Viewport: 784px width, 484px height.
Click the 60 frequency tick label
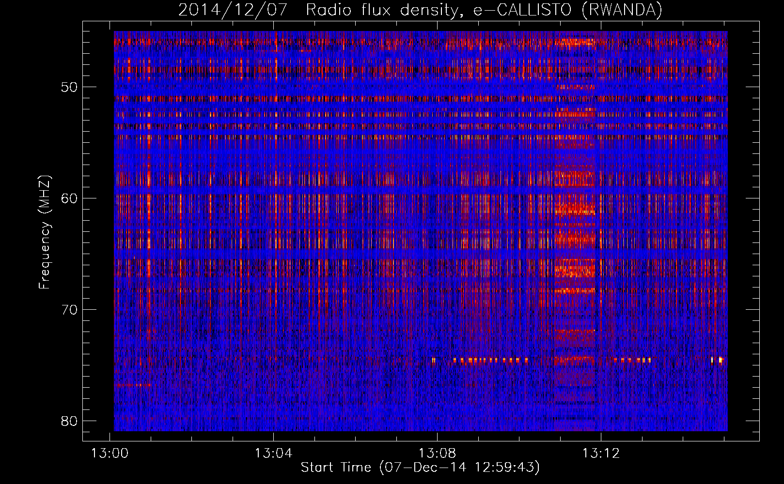(70, 198)
